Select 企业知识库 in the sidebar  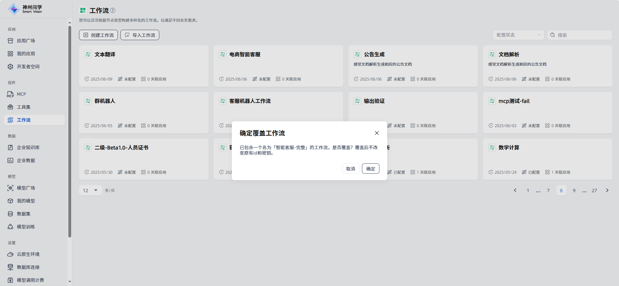click(28, 148)
